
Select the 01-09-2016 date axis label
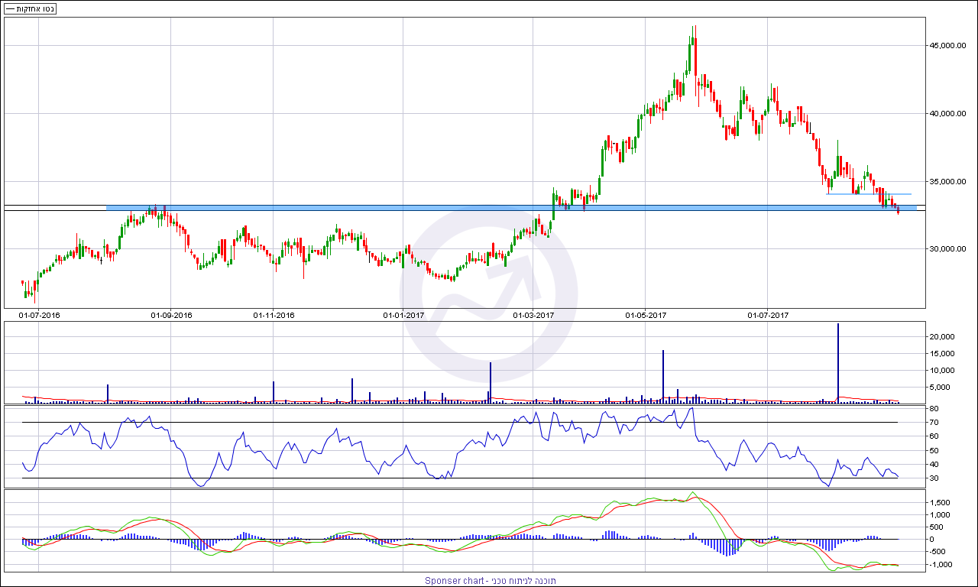click(171, 315)
